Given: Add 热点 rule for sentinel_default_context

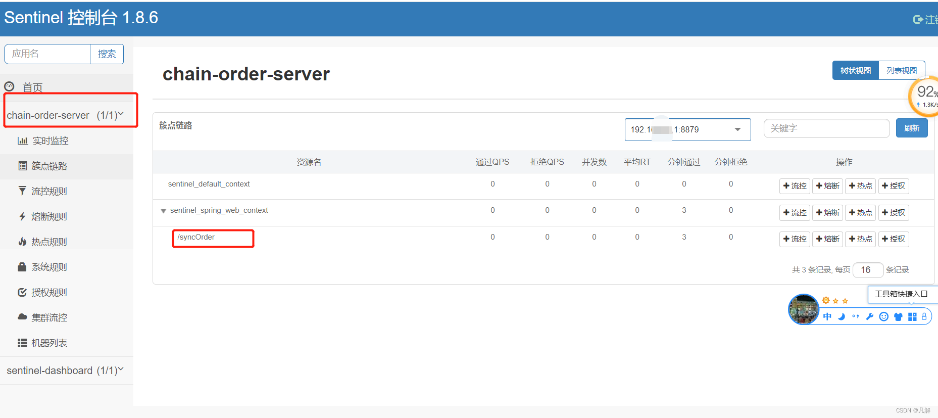Looking at the screenshot, I should click(861, 186).
